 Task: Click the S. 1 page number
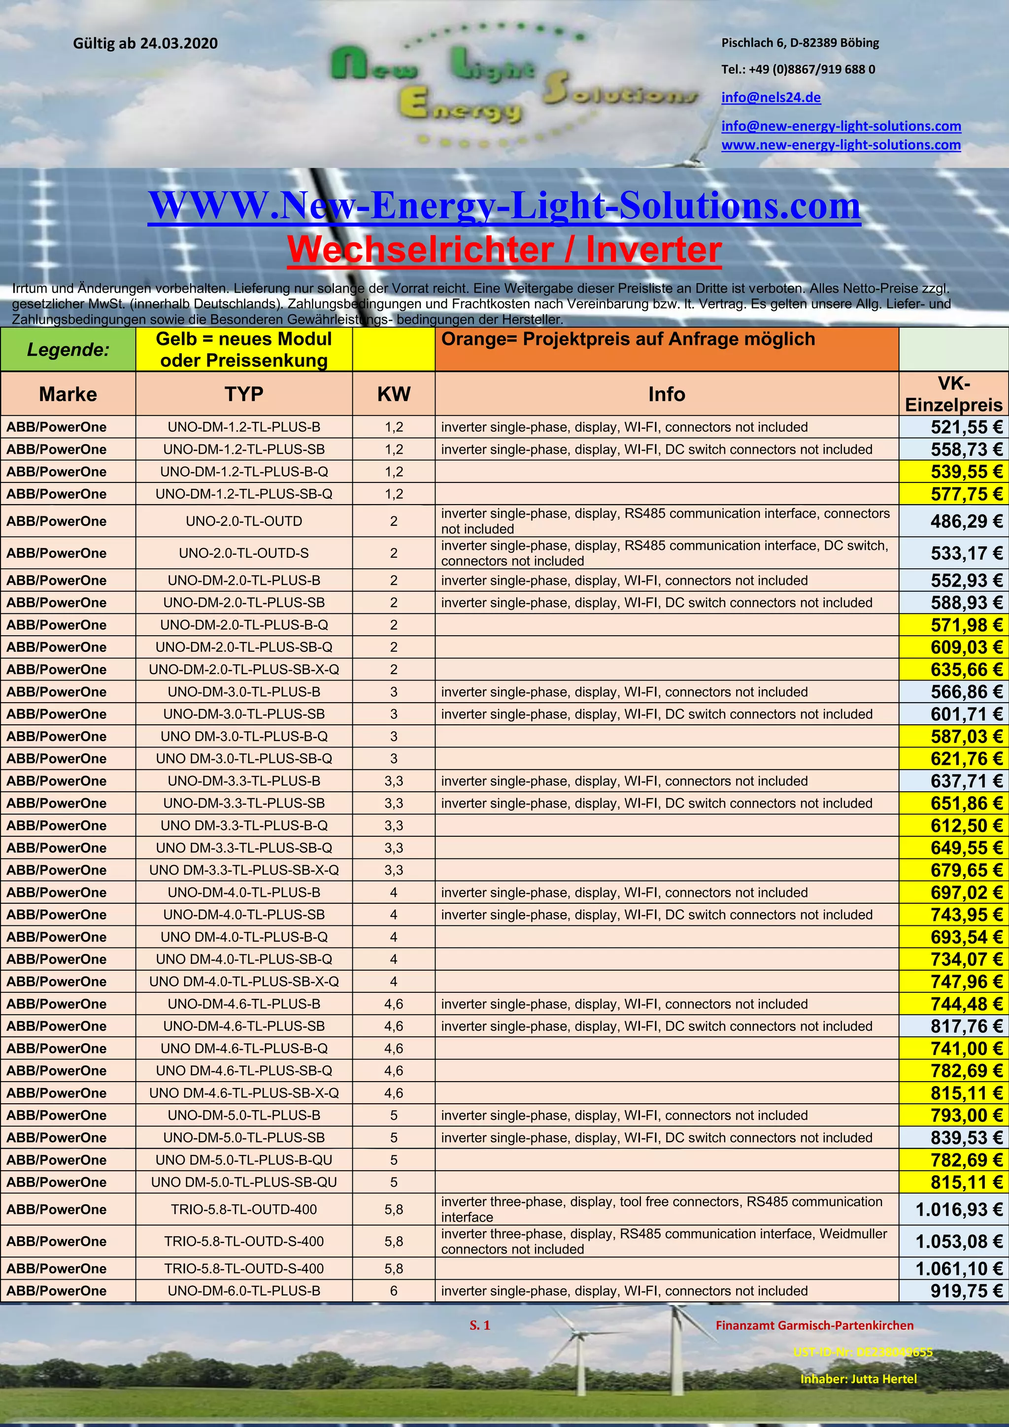point(480,1325)
